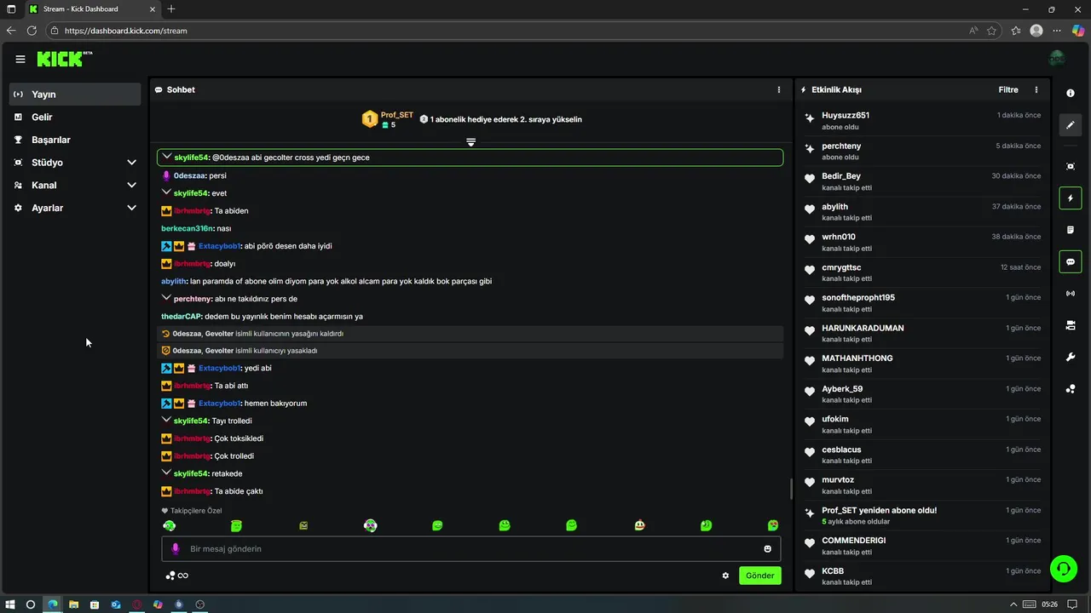Click the chat scrollbar thumb

[x=791, y=489]
